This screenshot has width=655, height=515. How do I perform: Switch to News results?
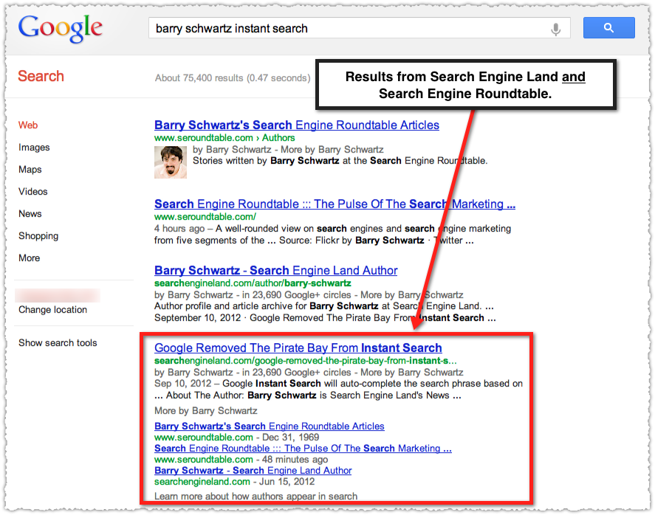click(30, 214)
